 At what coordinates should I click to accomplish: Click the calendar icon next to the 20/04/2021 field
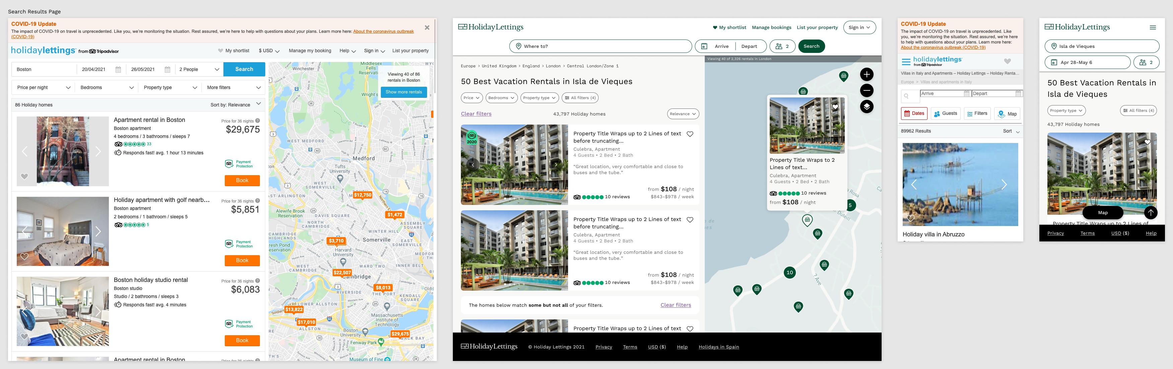pyautogui.click(x=118, y=69)
